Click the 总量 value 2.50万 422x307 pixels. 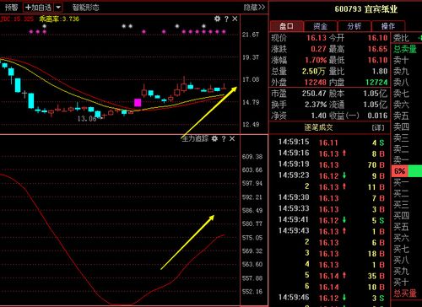coord(314,71)
